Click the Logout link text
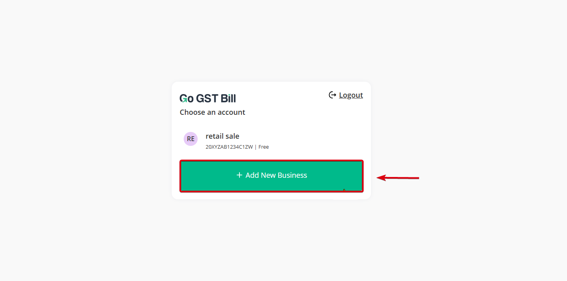This screenshot has width=567, height=281. pos(351,95)
